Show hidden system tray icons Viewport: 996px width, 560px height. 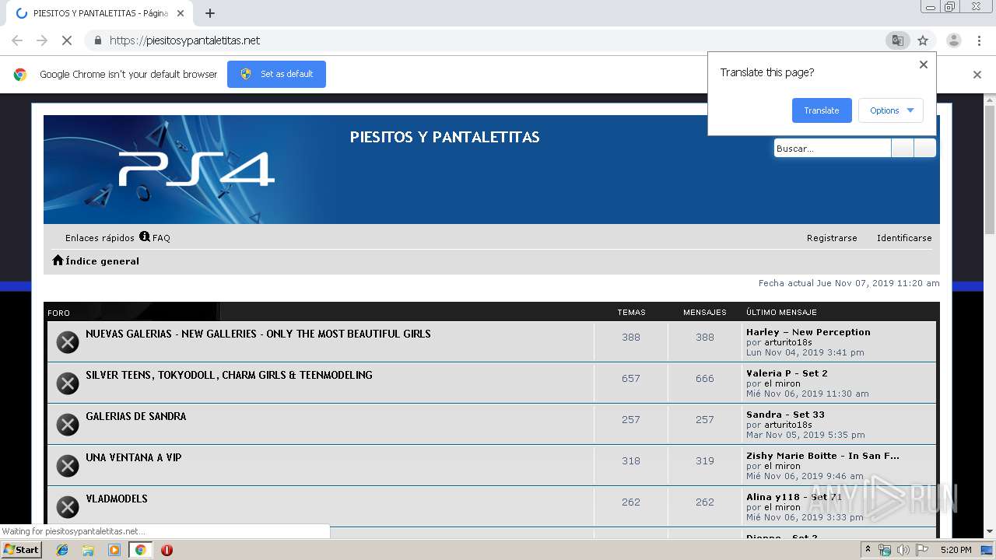click(868, 549)
